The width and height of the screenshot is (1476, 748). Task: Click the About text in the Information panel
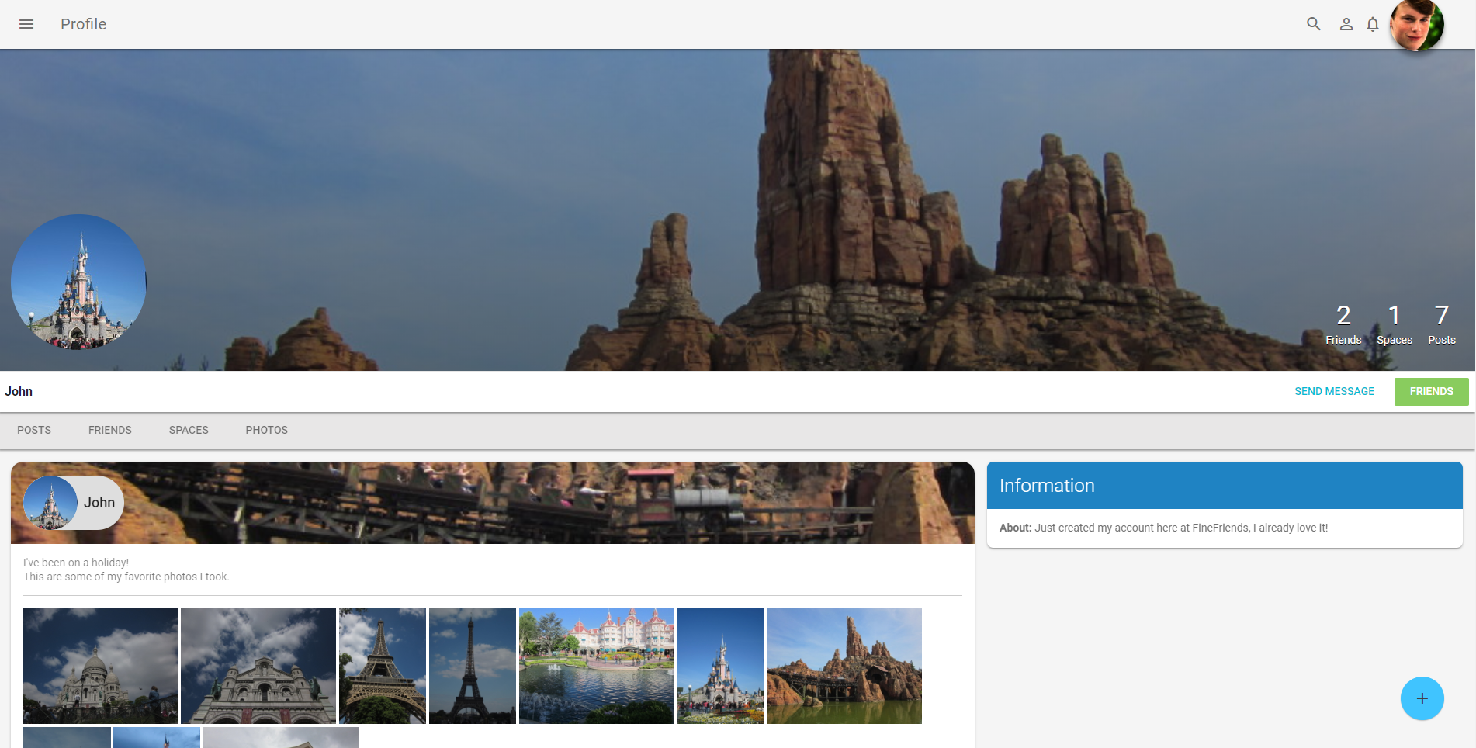pos(1163,528)
